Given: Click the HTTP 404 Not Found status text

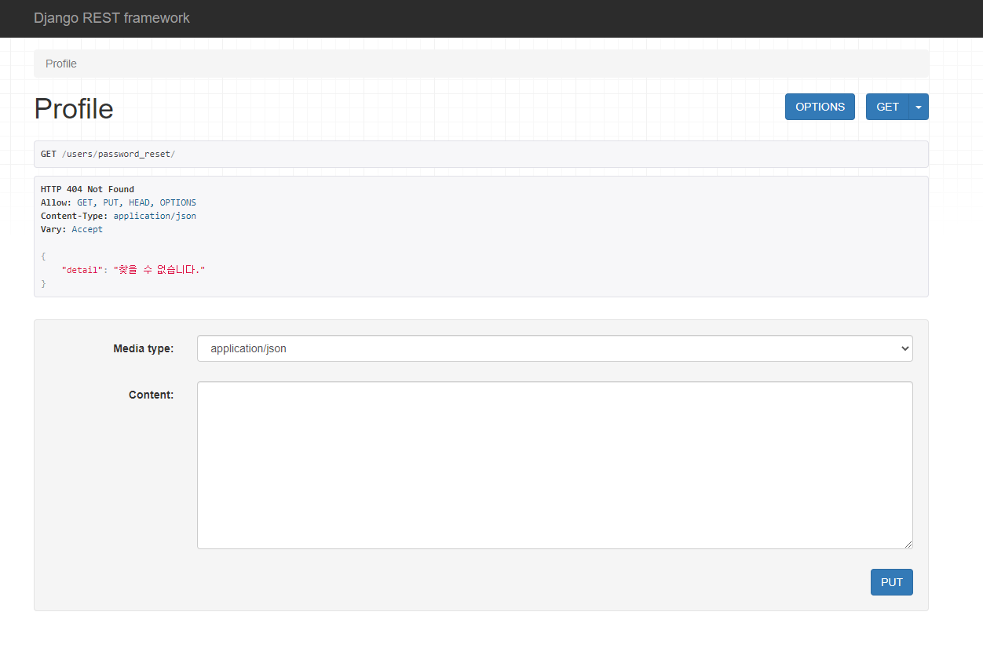Looking at the screenshot, I should click(x=87, y=189).
